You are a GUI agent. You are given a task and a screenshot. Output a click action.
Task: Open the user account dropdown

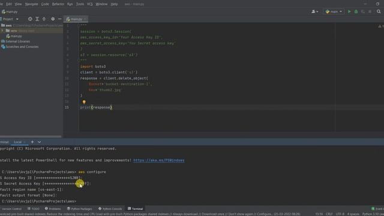point(314,11)
